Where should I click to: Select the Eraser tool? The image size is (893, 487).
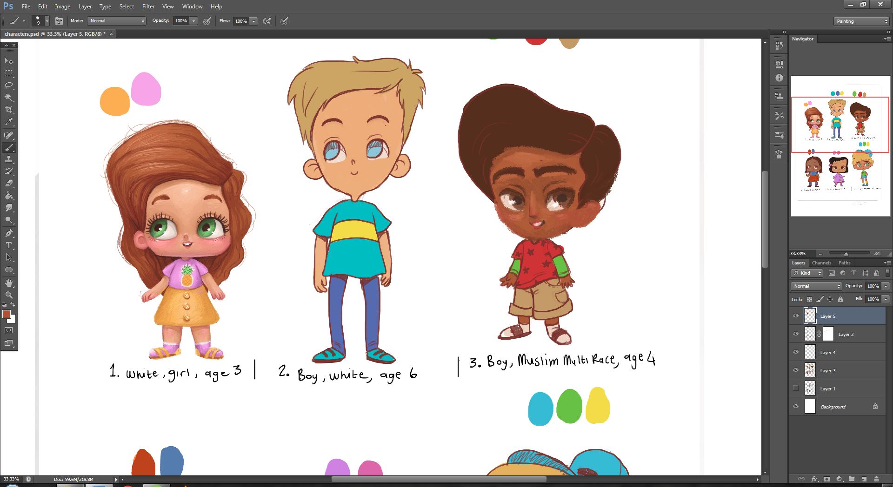pos(9,184)
